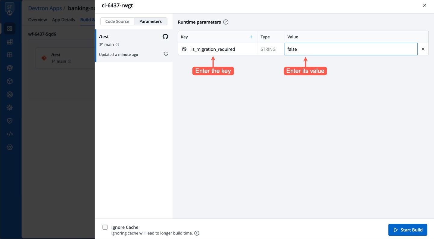Remove the is_migration_required parameter row
The image size is (434, 239).
tap(423, 49)
